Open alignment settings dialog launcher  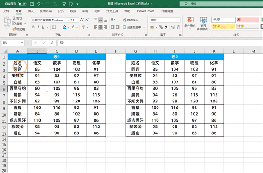[x=146, y=35]
